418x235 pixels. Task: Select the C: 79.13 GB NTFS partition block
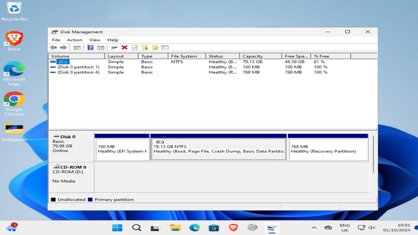click(x=218, y=147)
